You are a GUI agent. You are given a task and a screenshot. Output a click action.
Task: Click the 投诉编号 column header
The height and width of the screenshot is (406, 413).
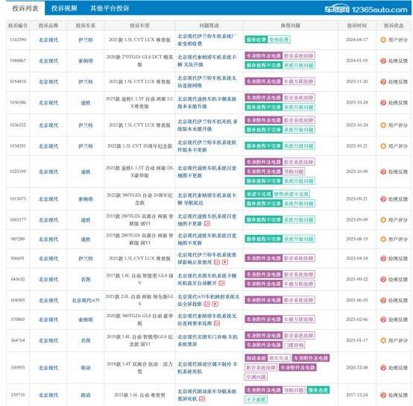[x=18, y=25]
